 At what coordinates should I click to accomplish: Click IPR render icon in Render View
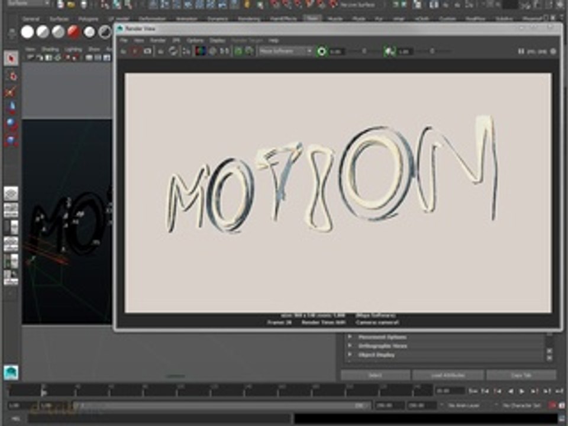click(160, 51)
